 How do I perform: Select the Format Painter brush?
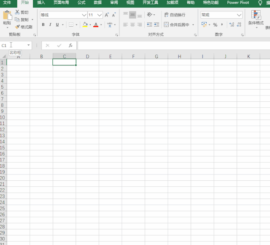click(x=17, y=27)
